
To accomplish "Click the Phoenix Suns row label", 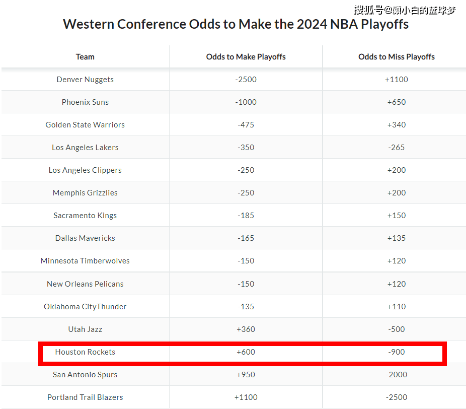I will [x=85, y=102].
